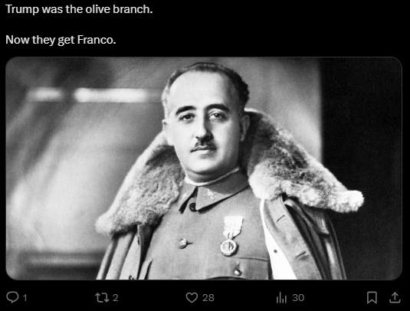Viewport: 410px width, 311px height.
Task: Open view analytics bar chart icon
Action: point(281,298)
